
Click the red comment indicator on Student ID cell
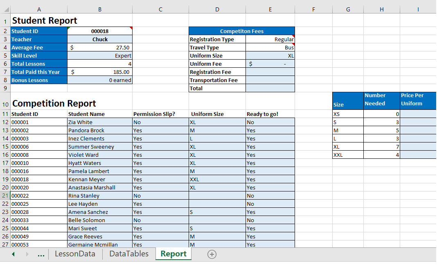(x=130, y=28)
